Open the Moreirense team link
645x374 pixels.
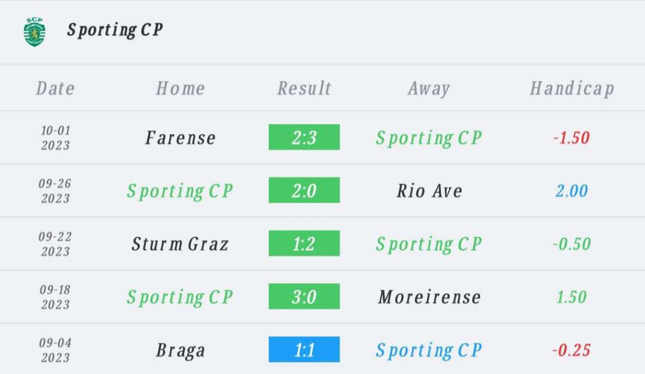[x=430, y=297]
